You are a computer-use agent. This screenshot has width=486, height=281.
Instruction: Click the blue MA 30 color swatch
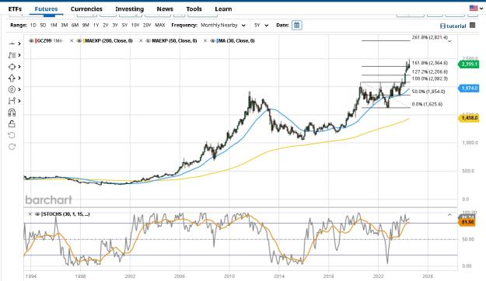click(x=217, y=40)
